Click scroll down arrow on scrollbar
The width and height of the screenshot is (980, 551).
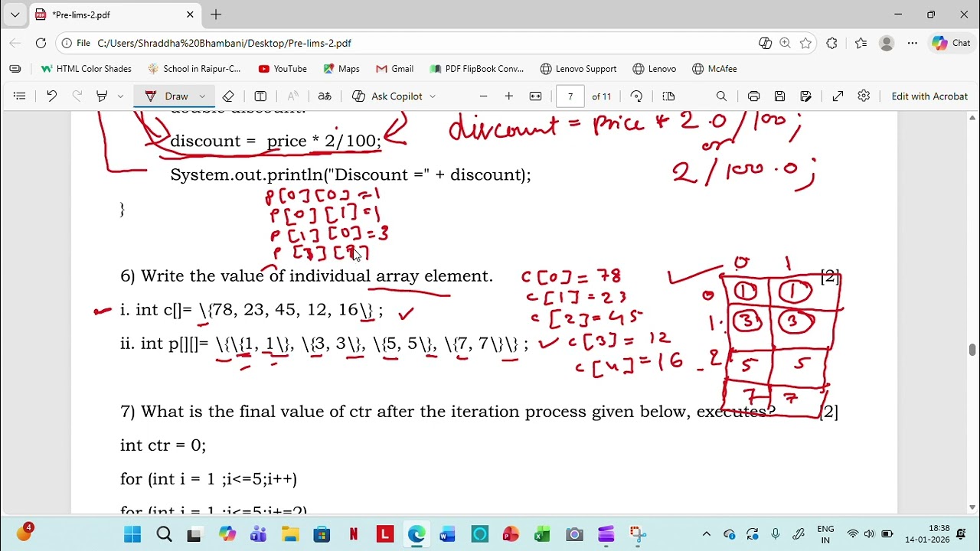[972, 507]
